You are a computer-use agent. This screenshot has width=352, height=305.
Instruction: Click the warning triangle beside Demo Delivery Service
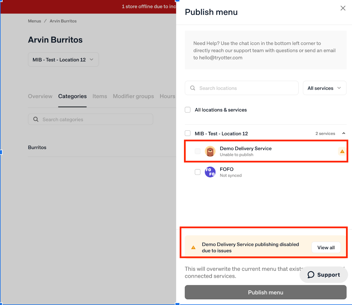342,151
